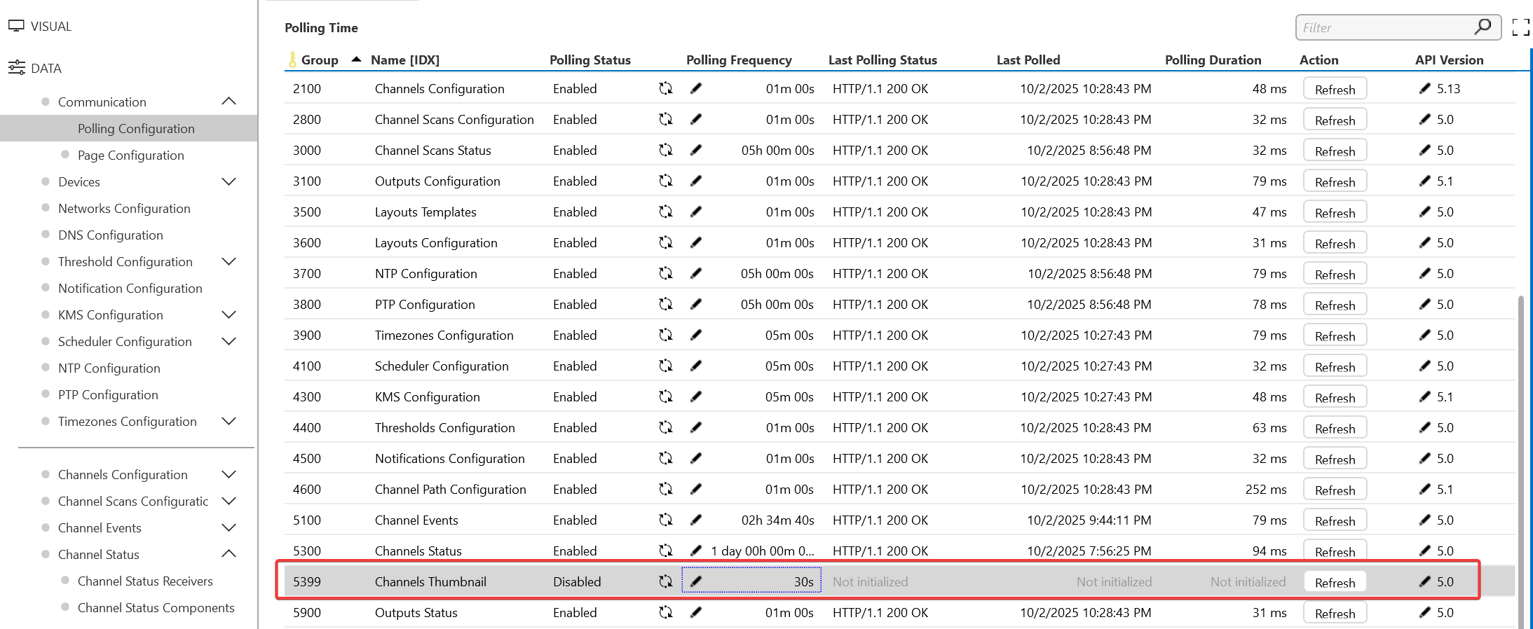Viewport: 1533px width, 629px height.
Task: Edit API version pencil for Channels Thumbnail
Action: [1424, 582]
